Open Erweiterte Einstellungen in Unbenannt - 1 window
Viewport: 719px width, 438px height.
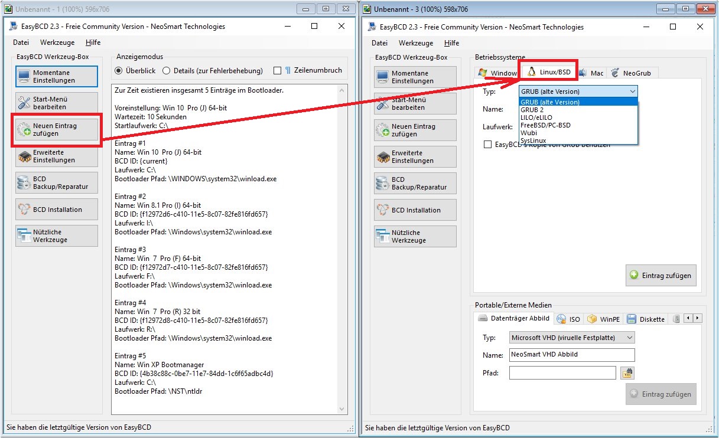coord(57,156)
